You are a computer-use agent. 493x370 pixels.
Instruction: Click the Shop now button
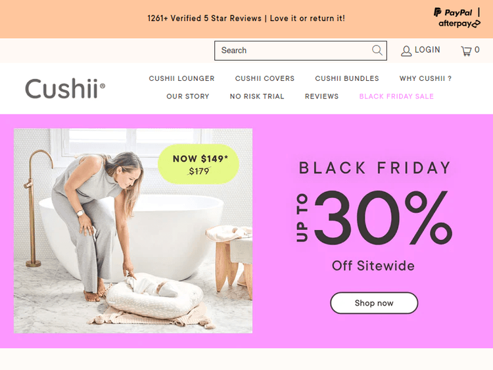coord(374,303)
